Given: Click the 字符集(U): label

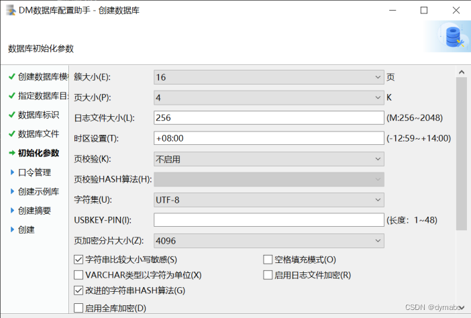Looking at the screenshot, I should tap(93, 200).
